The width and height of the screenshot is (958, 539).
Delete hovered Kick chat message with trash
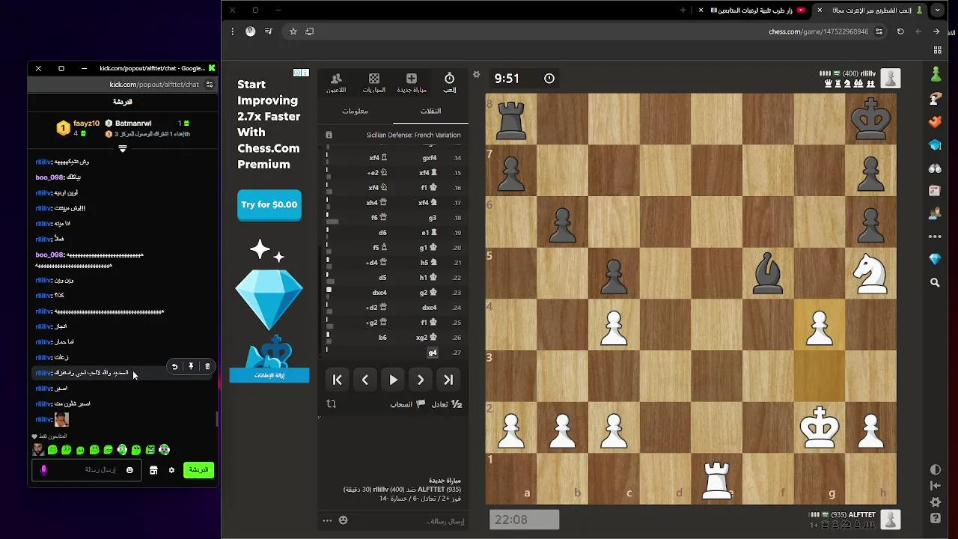click(x=207, y=366)
